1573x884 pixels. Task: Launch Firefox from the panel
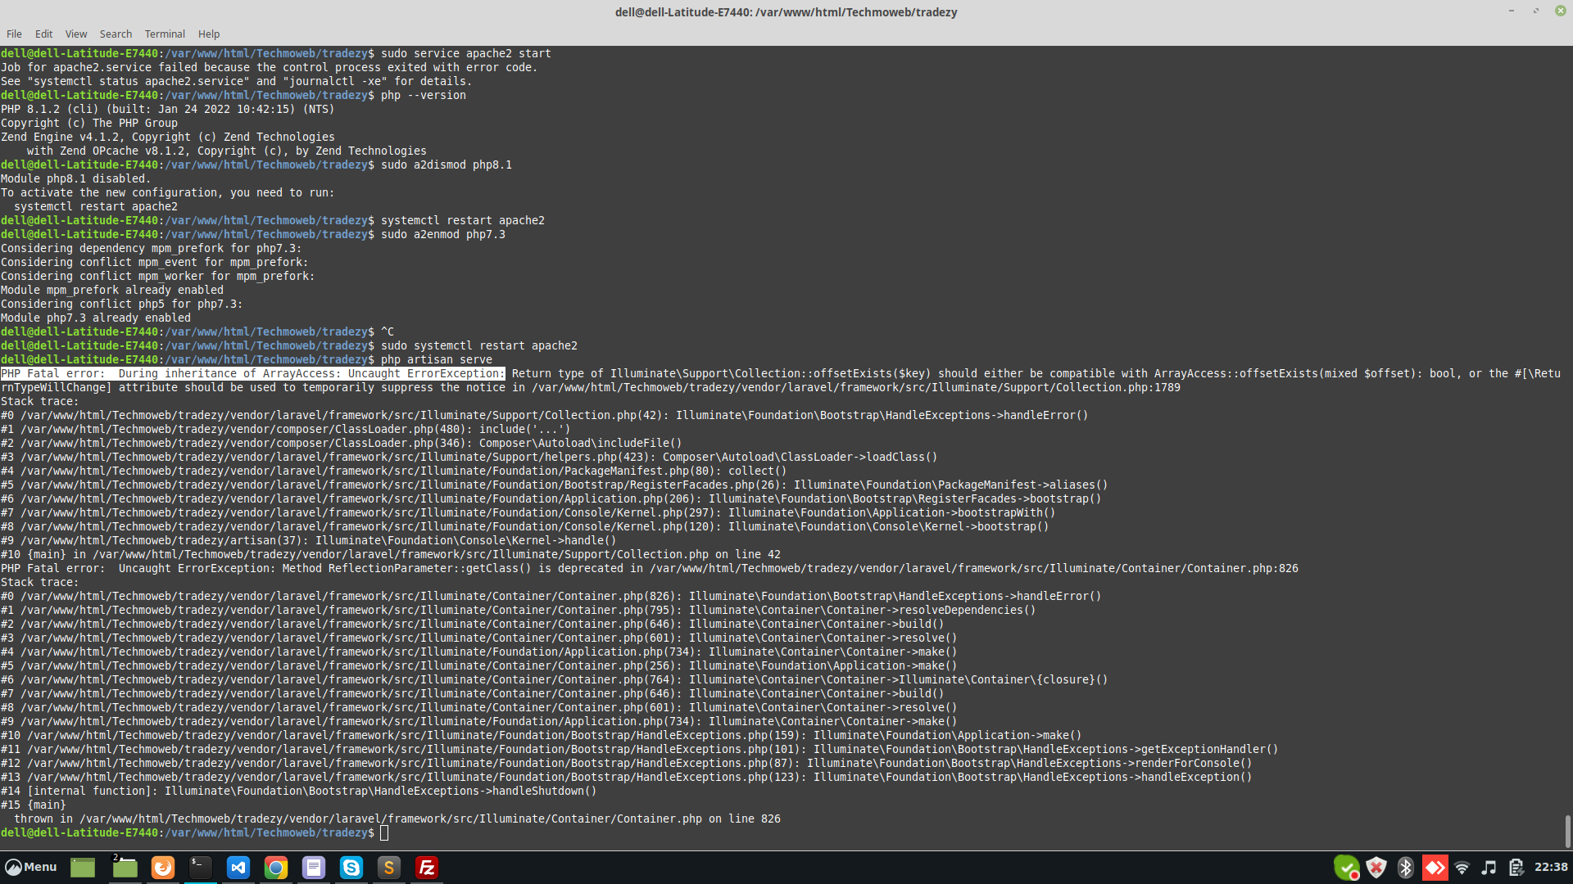point(163,868)
